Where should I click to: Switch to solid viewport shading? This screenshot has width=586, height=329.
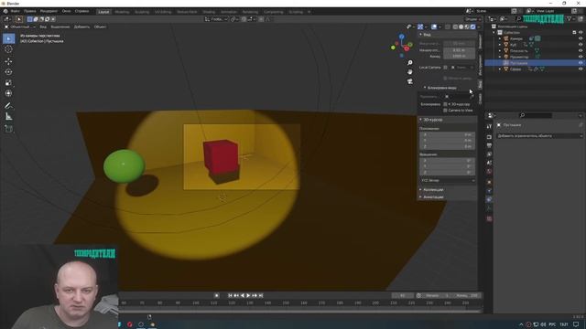click(461, 27)
